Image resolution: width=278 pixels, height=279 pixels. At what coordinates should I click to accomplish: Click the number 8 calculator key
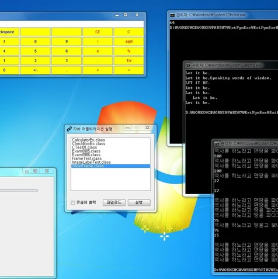point(36,42)
